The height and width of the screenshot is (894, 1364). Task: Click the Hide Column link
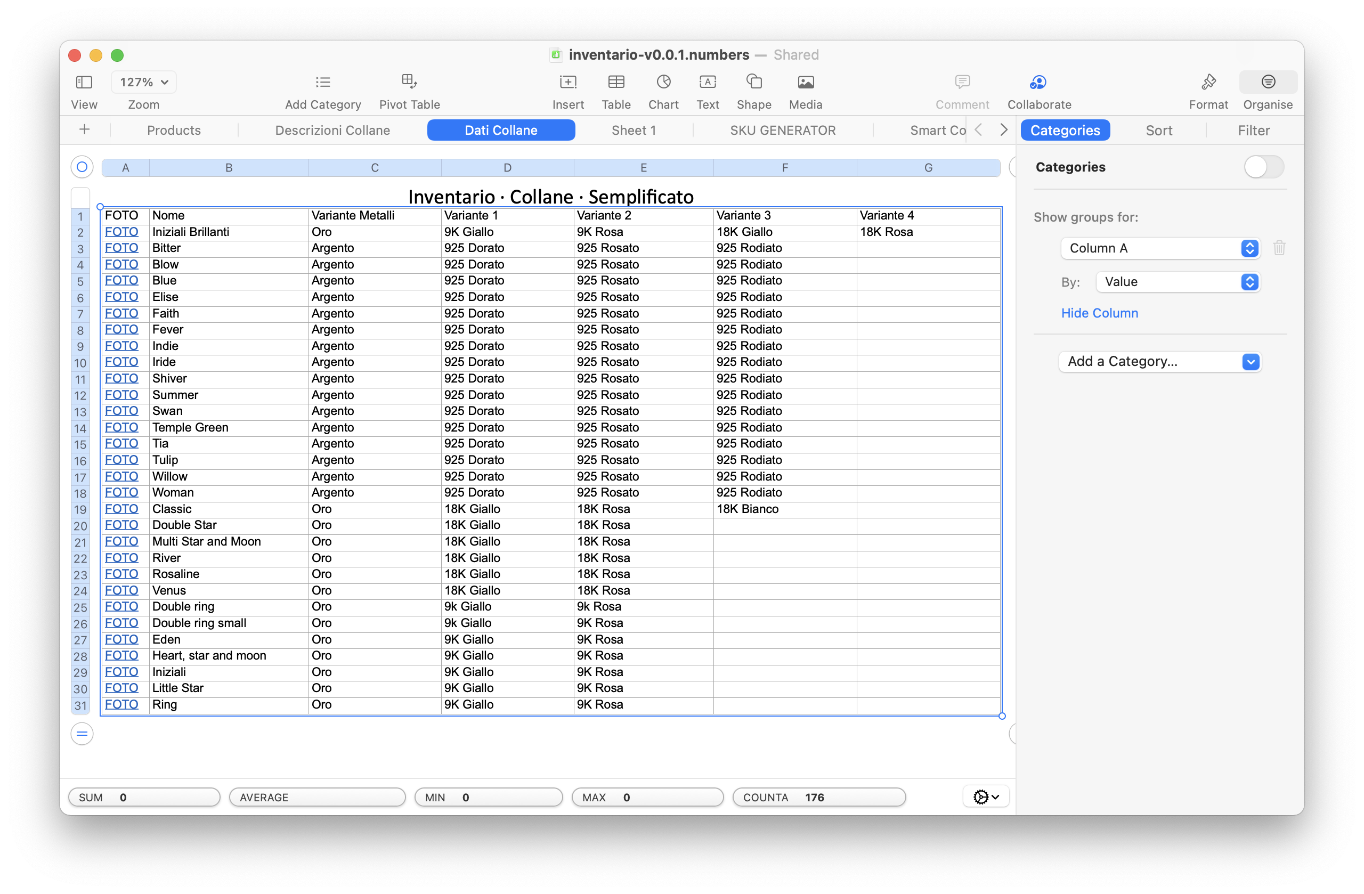click(x=1099, y=313)
